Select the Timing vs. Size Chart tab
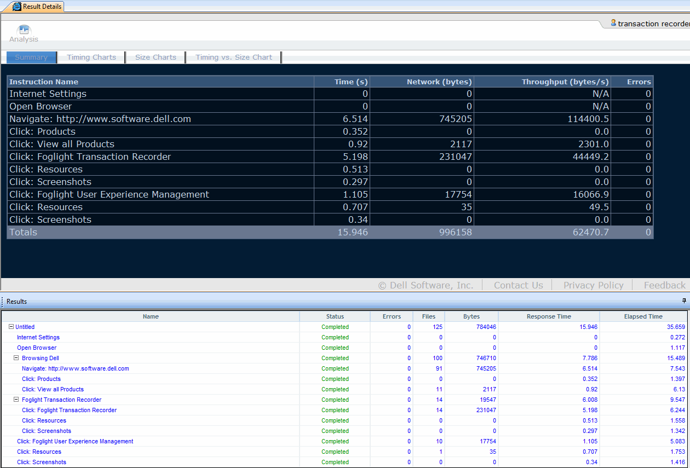Viewport: 690px width, 468px height. tap(234, 57)
